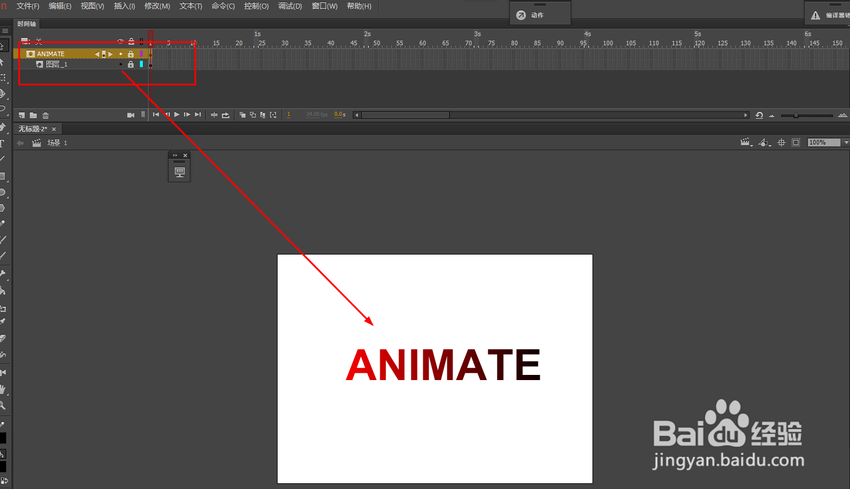Open the edit scene dropdown
The image size is (850, 489).
pyautogui.click(x=746, y=143)
